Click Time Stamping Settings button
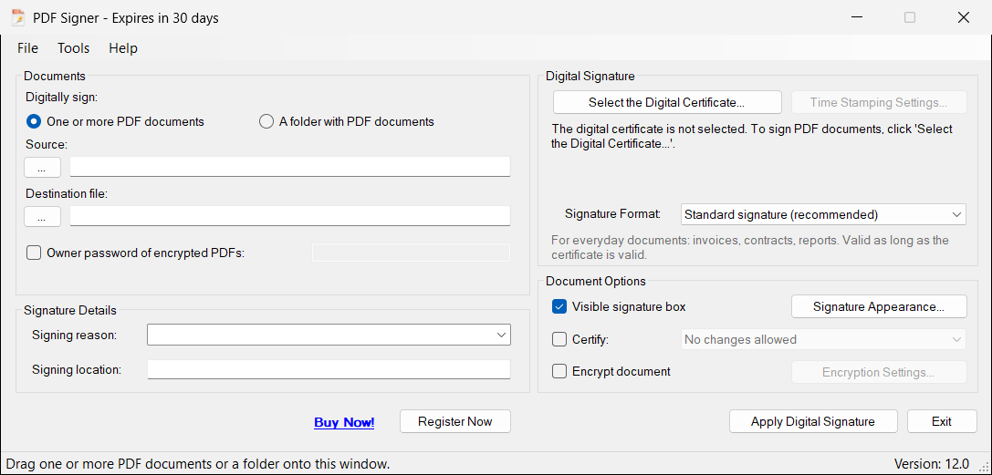 pyautogui.click(x=878, y=102)
